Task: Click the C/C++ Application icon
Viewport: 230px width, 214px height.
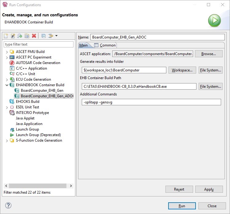Action: pyautogui.click(x=12, y=68)
